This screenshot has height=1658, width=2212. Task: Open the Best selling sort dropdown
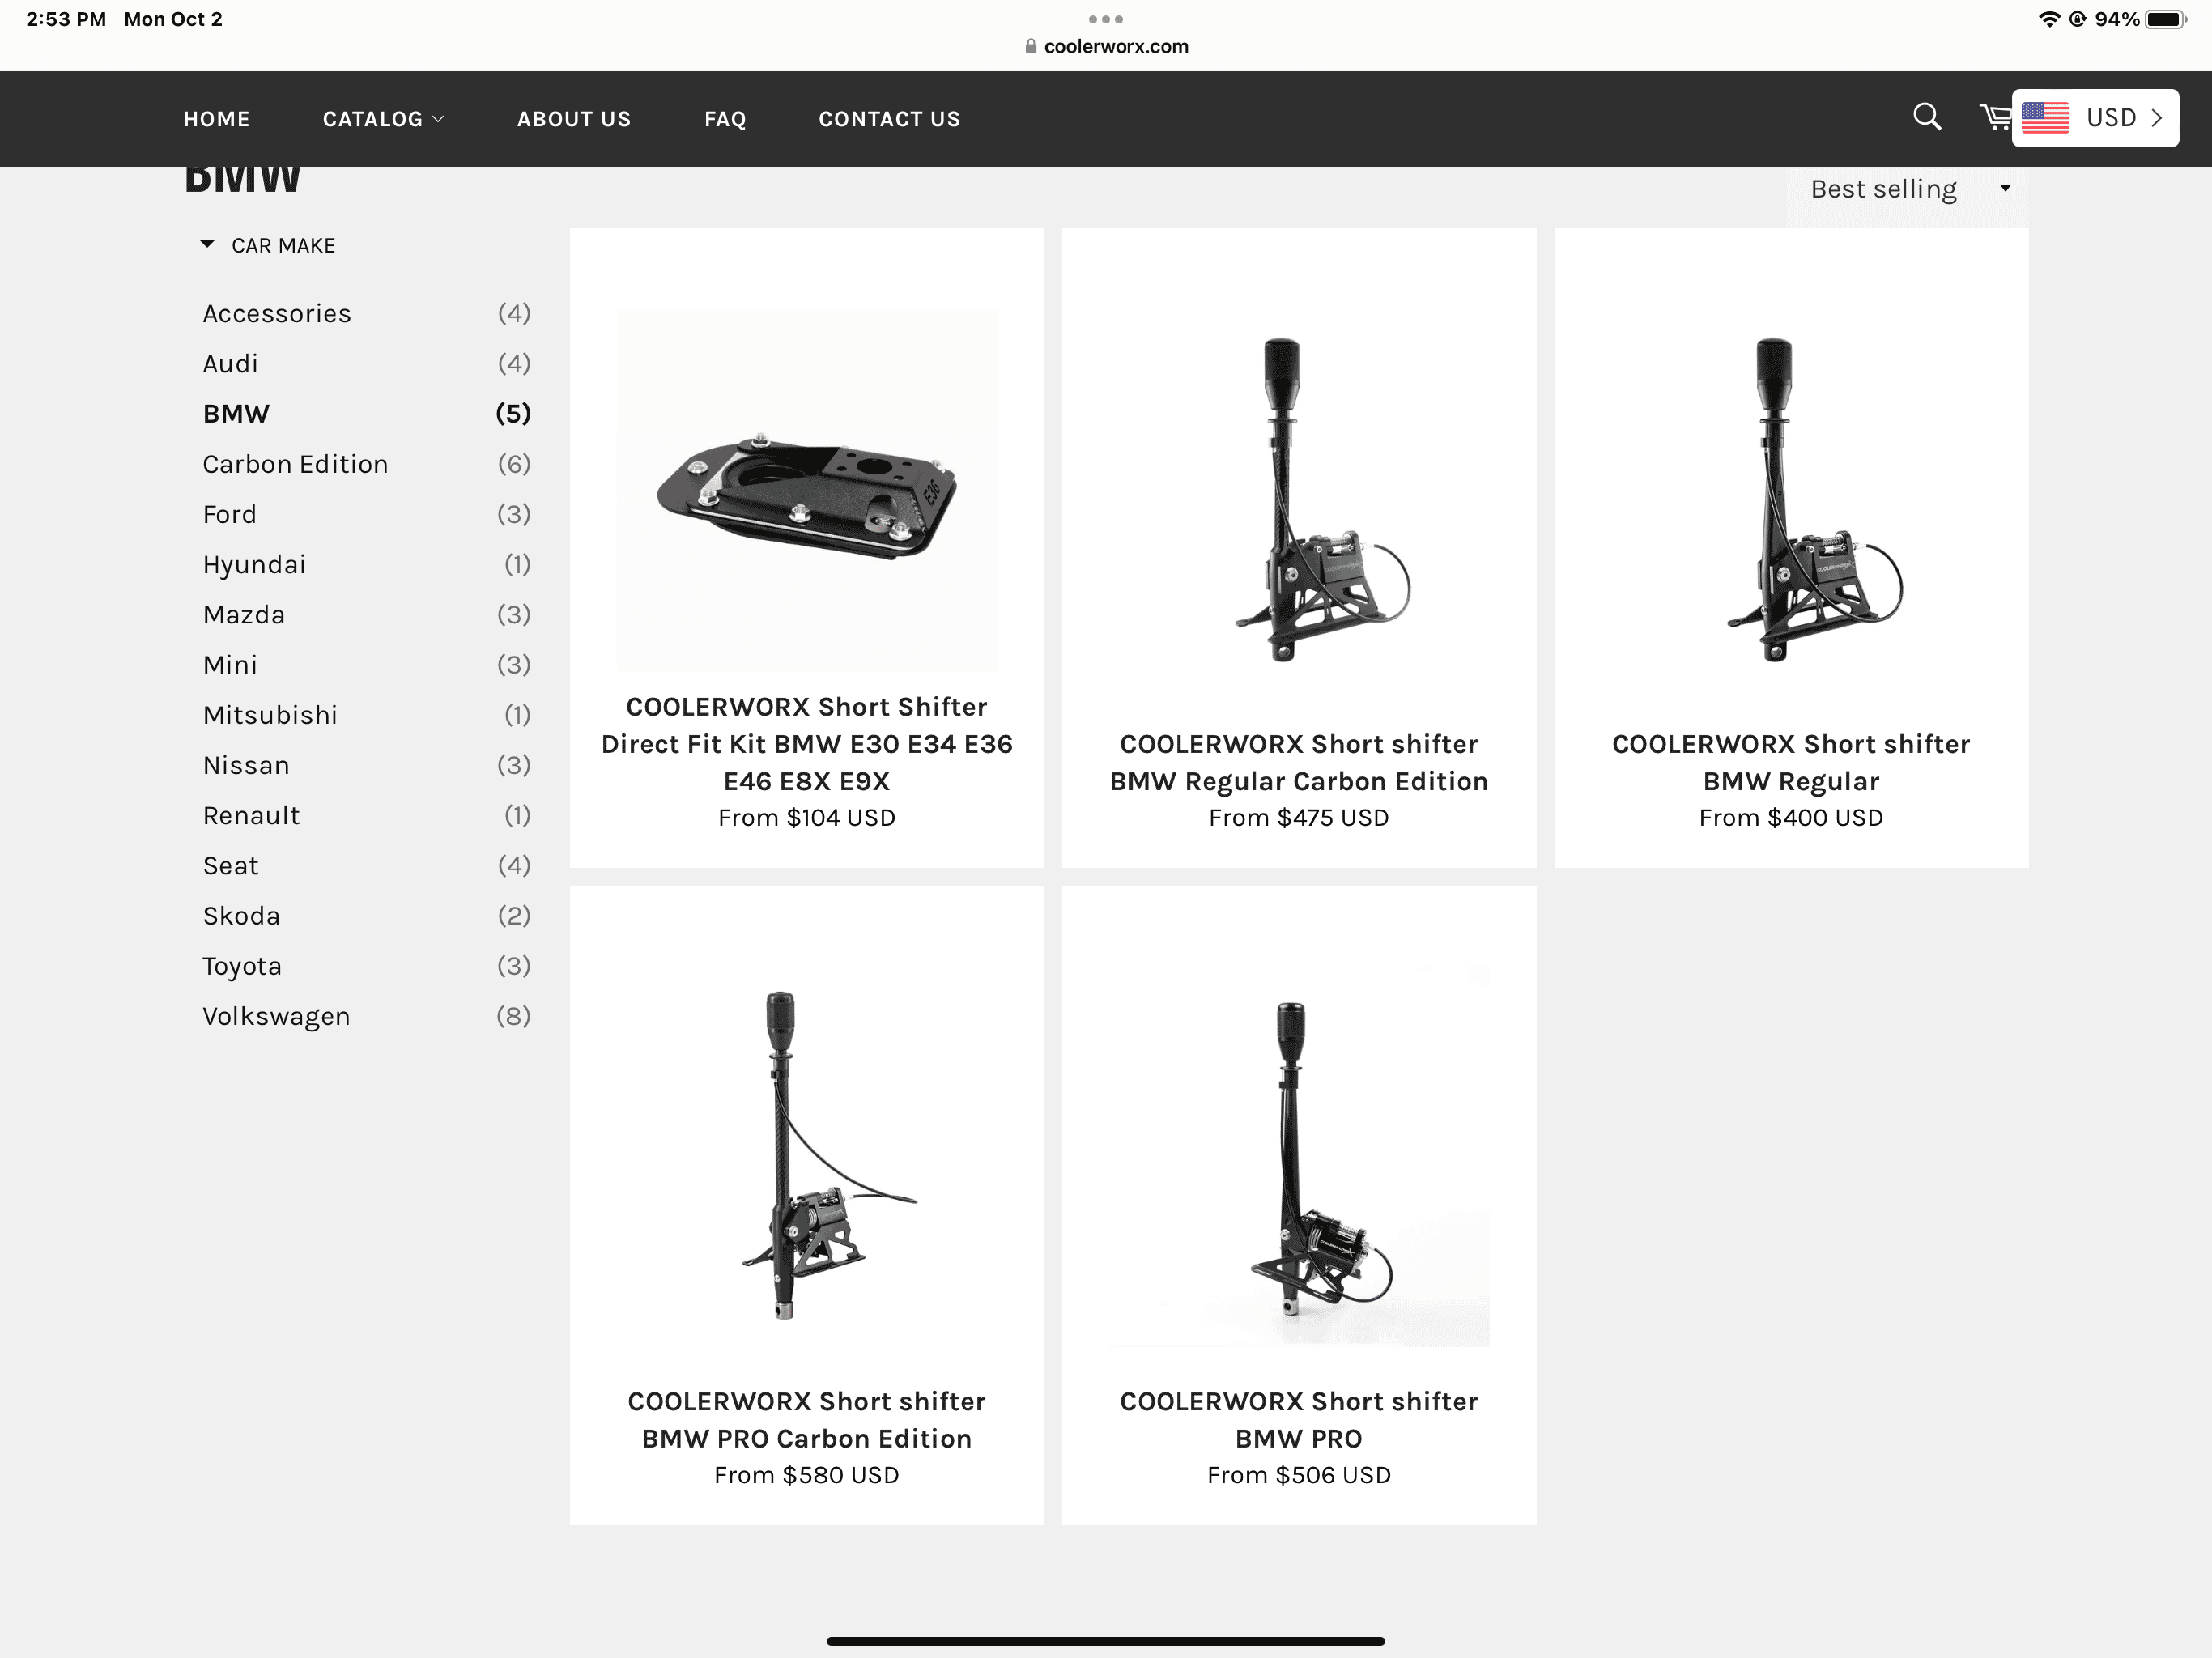pos(1908,189)
